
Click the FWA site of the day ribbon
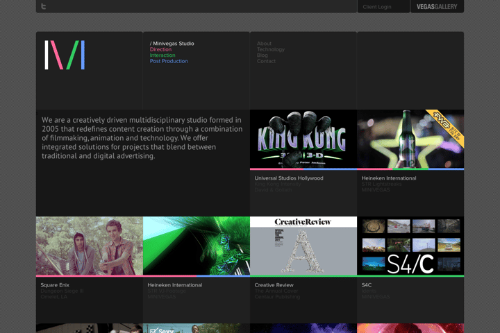[x=448, y=126]
